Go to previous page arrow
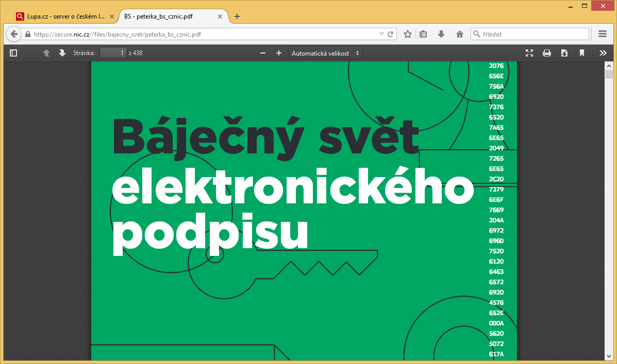 click(x=46, y=53)
